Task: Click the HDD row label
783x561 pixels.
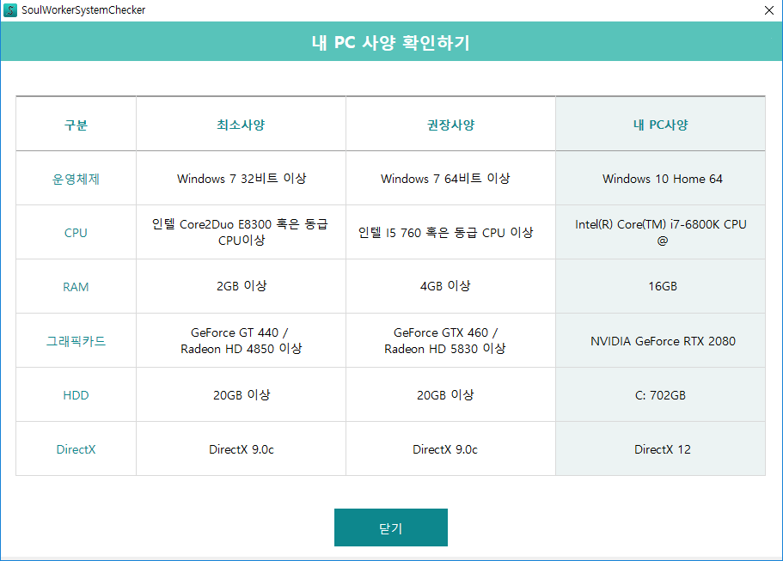Action: tap(76, 395)
